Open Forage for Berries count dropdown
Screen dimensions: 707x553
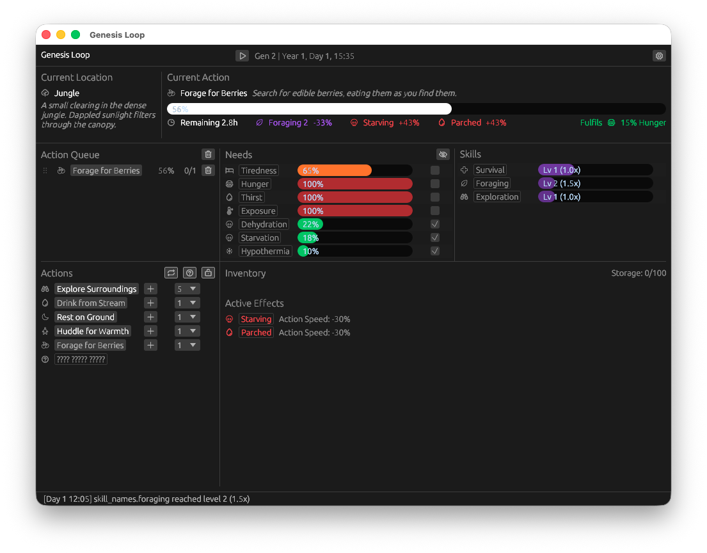(187, 345)
